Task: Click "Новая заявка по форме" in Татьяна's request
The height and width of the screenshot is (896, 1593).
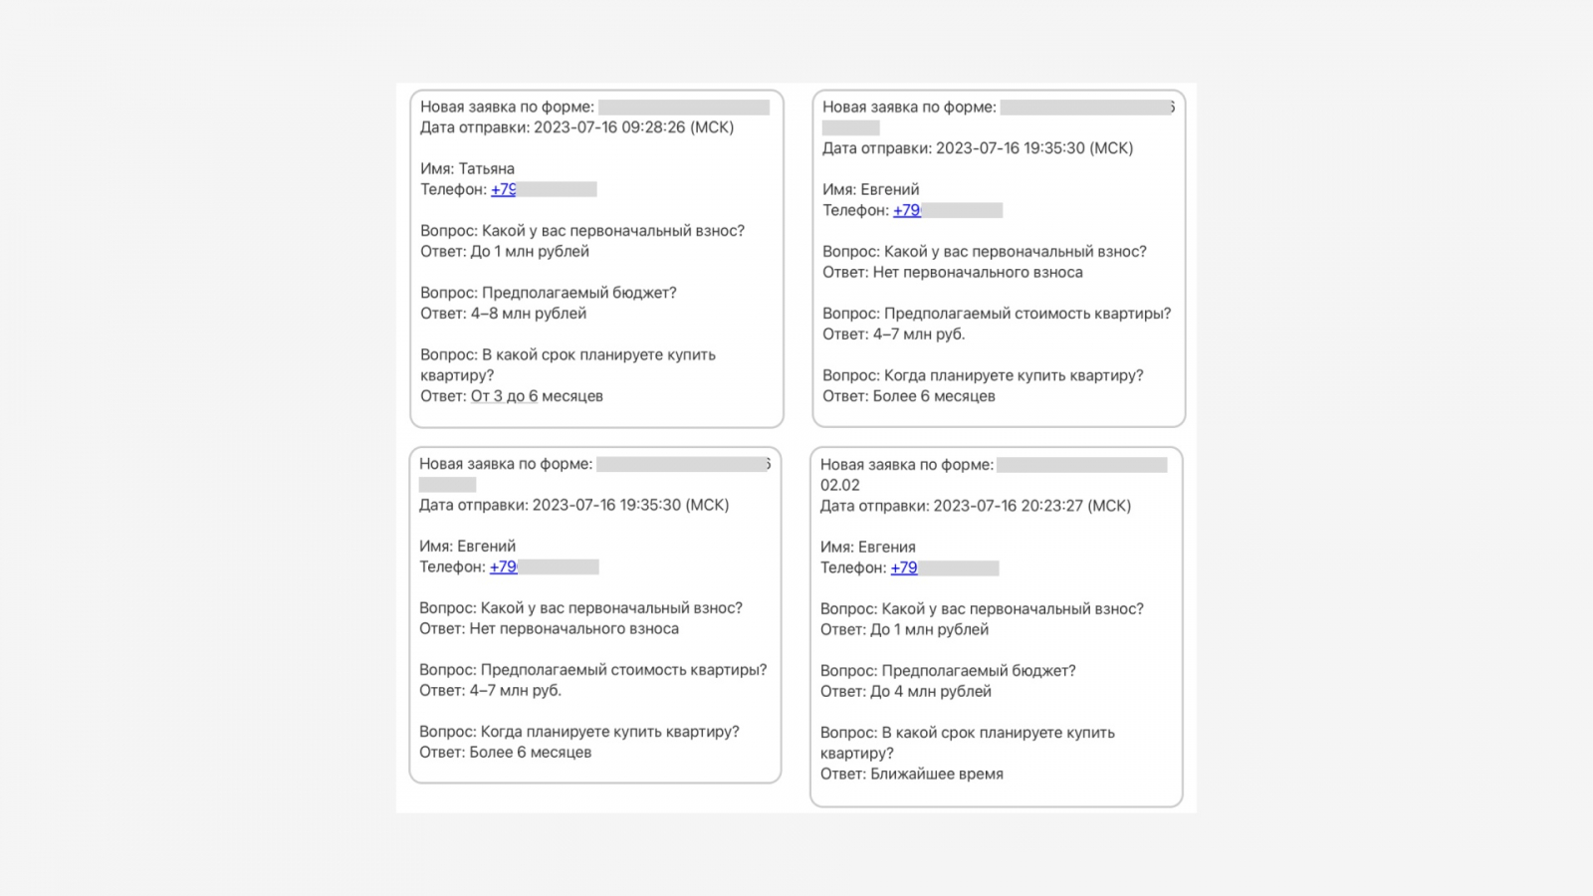Action: point(507,107)
